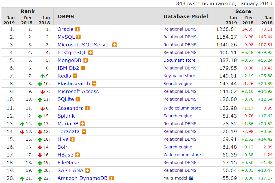
Task: Click the plus icon next to IBM Db2
Action: click(83, 68)
